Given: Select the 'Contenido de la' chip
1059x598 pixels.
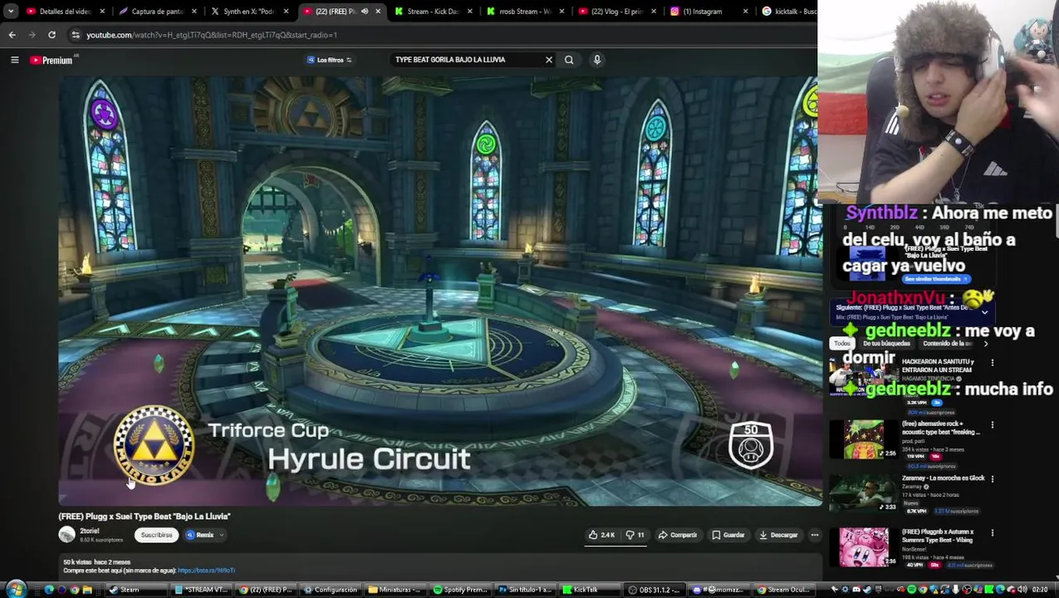Looking at the screenshot, I should [x=947, y=343].
